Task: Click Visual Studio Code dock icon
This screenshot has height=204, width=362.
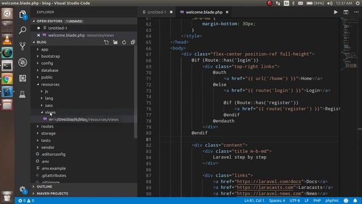Action: [7, 92]
